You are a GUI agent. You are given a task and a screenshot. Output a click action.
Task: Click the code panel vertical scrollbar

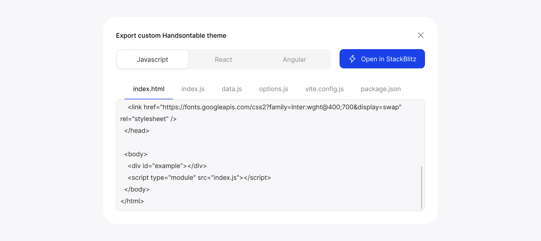tap(421, 187)
